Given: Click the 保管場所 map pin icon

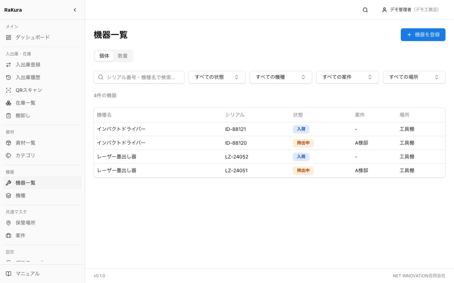Looking at the screenshot, I should (x=9, y=223).
